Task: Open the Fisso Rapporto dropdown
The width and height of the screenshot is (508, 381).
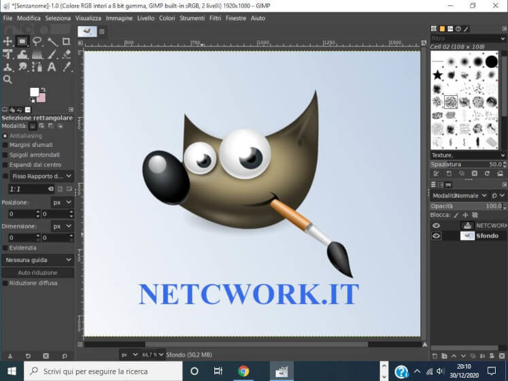Action: (41, 176)
